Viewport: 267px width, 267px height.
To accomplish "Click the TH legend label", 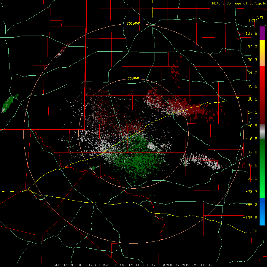I will click(255, 231).
